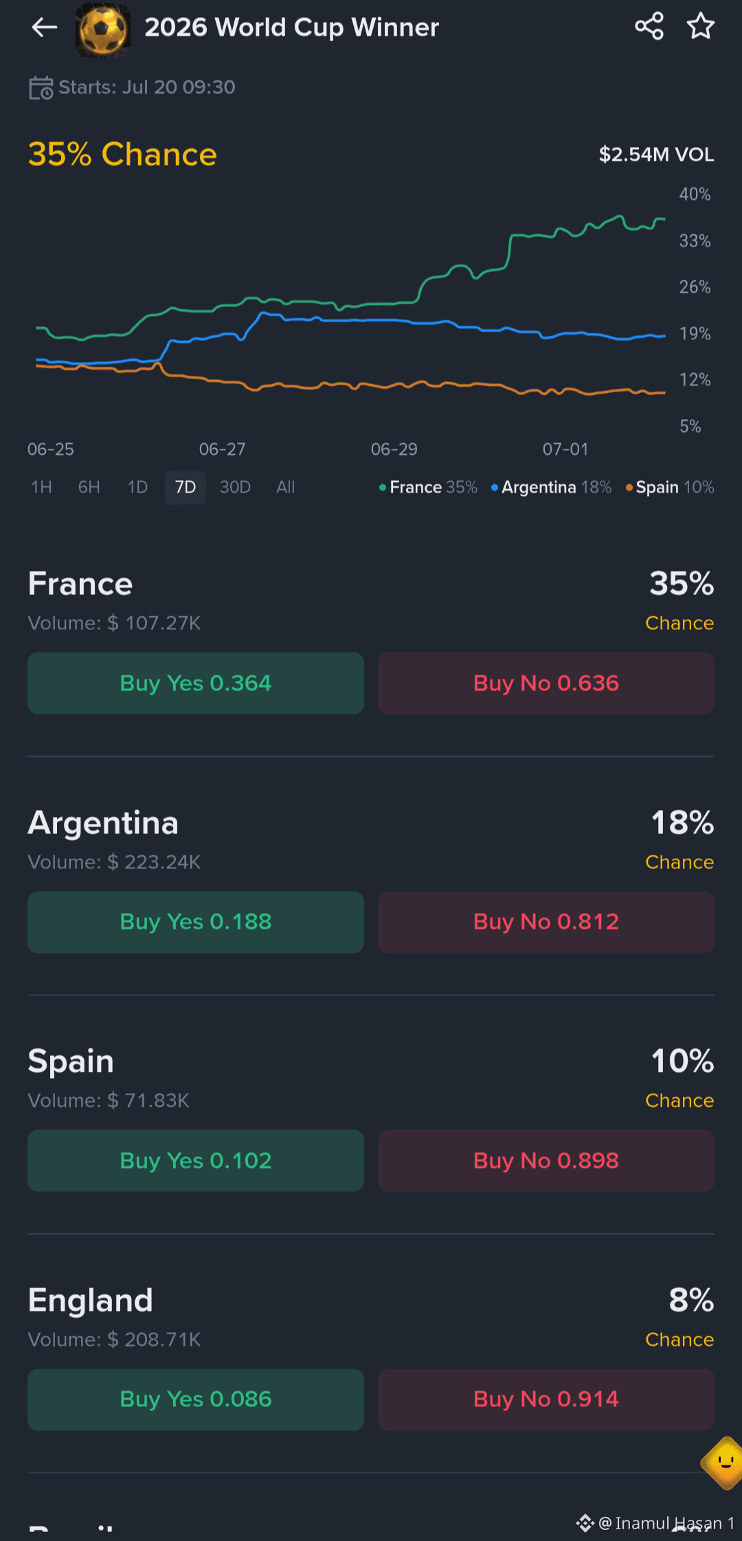Buy No on Argentina at 0.812

(x=546, y=922)
